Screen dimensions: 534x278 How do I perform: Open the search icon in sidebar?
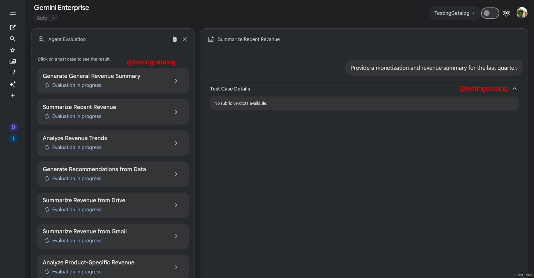13,39
